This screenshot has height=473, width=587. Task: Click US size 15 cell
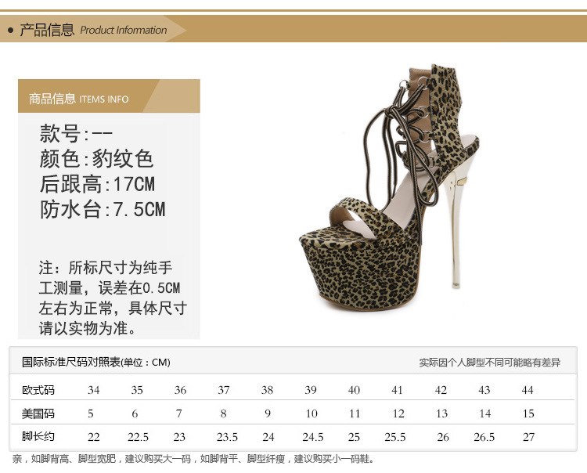point(528,413)
